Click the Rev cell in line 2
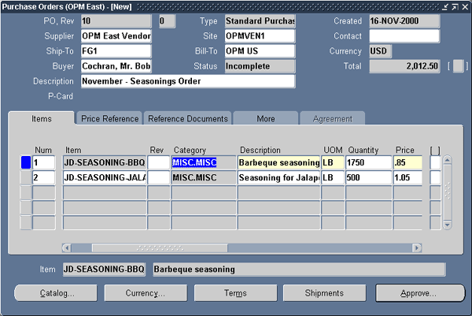This screenshot has height=316, width=472. click(159, 177)
